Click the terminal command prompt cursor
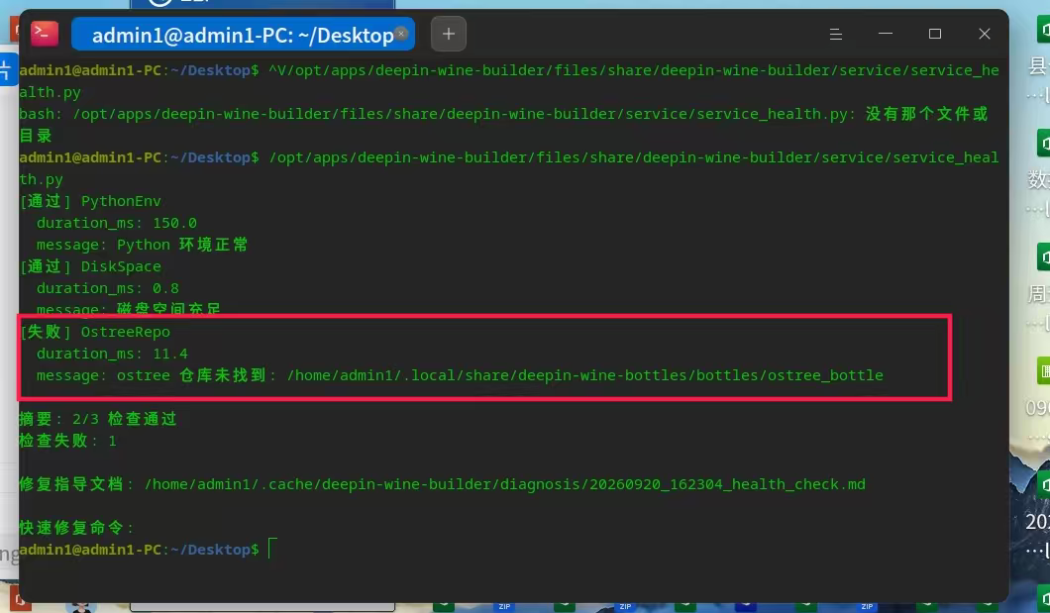 (271, 549)
